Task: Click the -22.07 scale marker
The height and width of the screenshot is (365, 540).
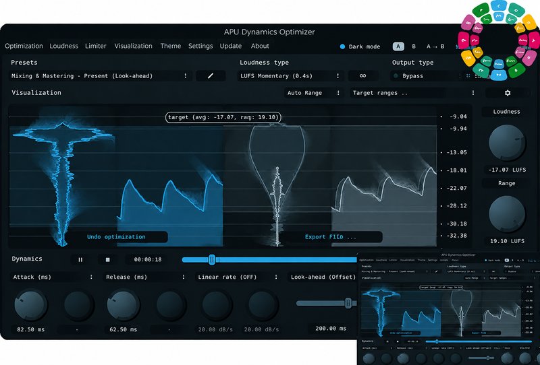Action: [x=457, y=188]
